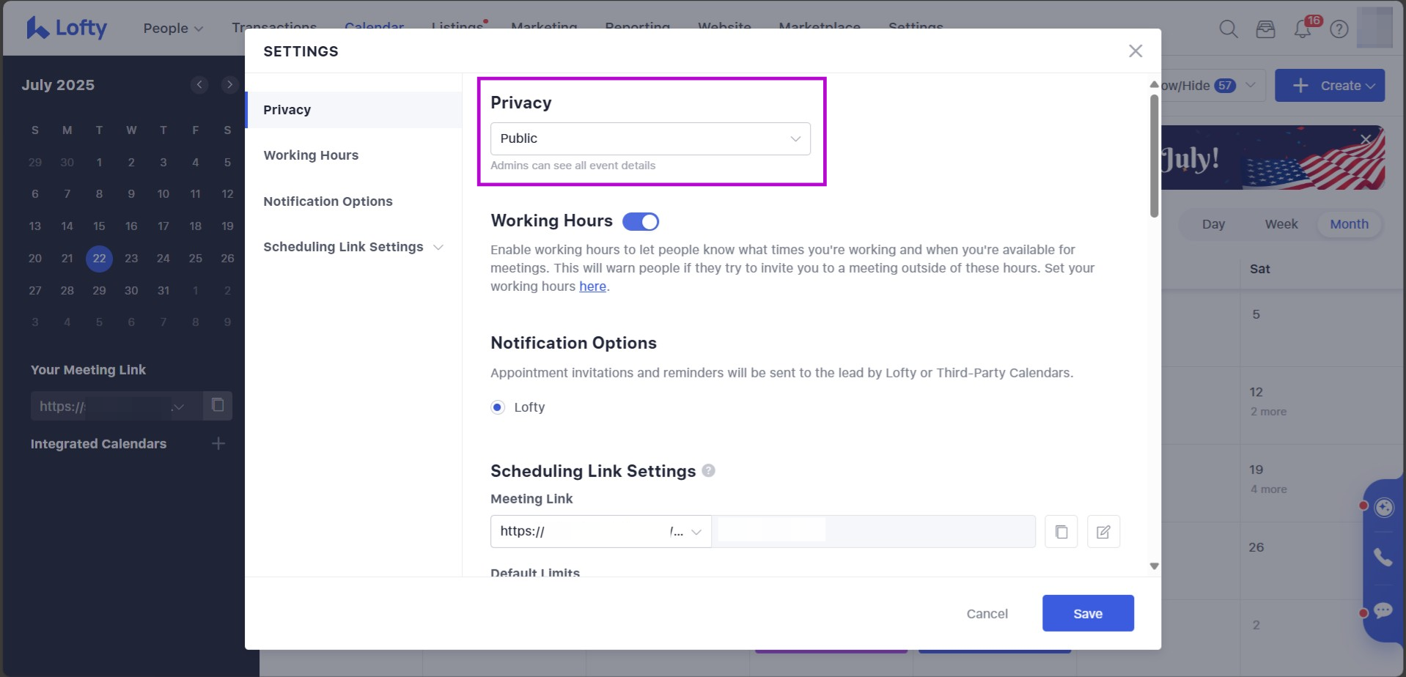Open the search magnifier in header

pos(1229,29)
